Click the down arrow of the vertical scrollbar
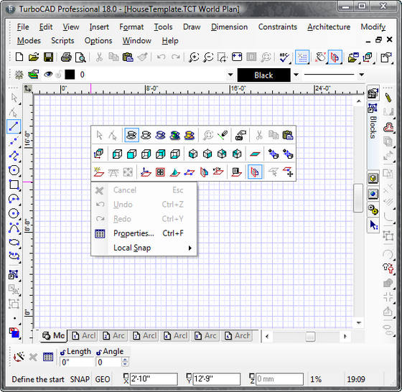 coord(358,323)
